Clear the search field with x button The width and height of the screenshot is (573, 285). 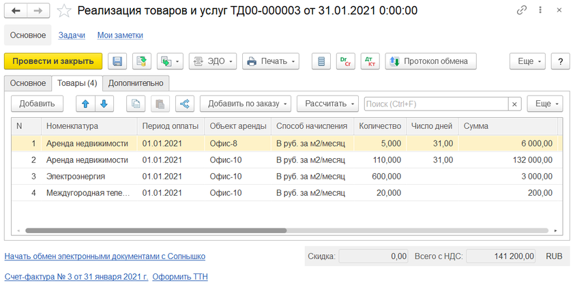click(x=515, y=104)
